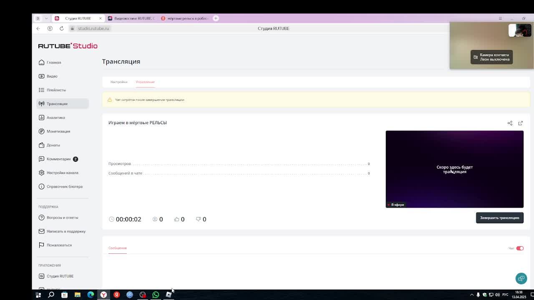Go back with browser back arrow
The width and height of the screenshot is (534, 300).
38,28
